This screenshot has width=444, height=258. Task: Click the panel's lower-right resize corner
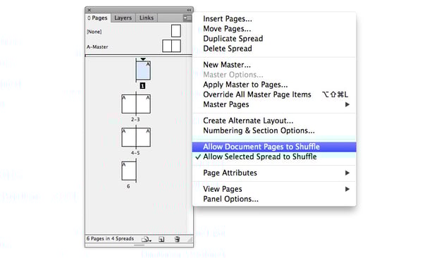190,240
